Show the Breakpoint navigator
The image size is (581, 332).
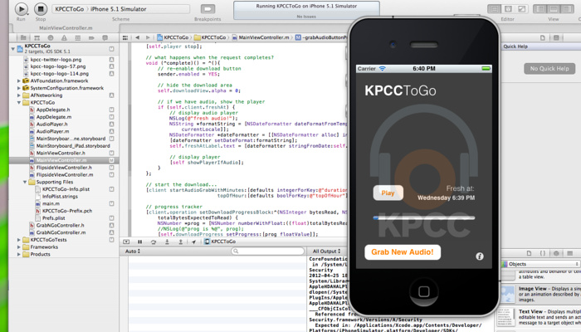pyautogui.click(x=91, y=38)
